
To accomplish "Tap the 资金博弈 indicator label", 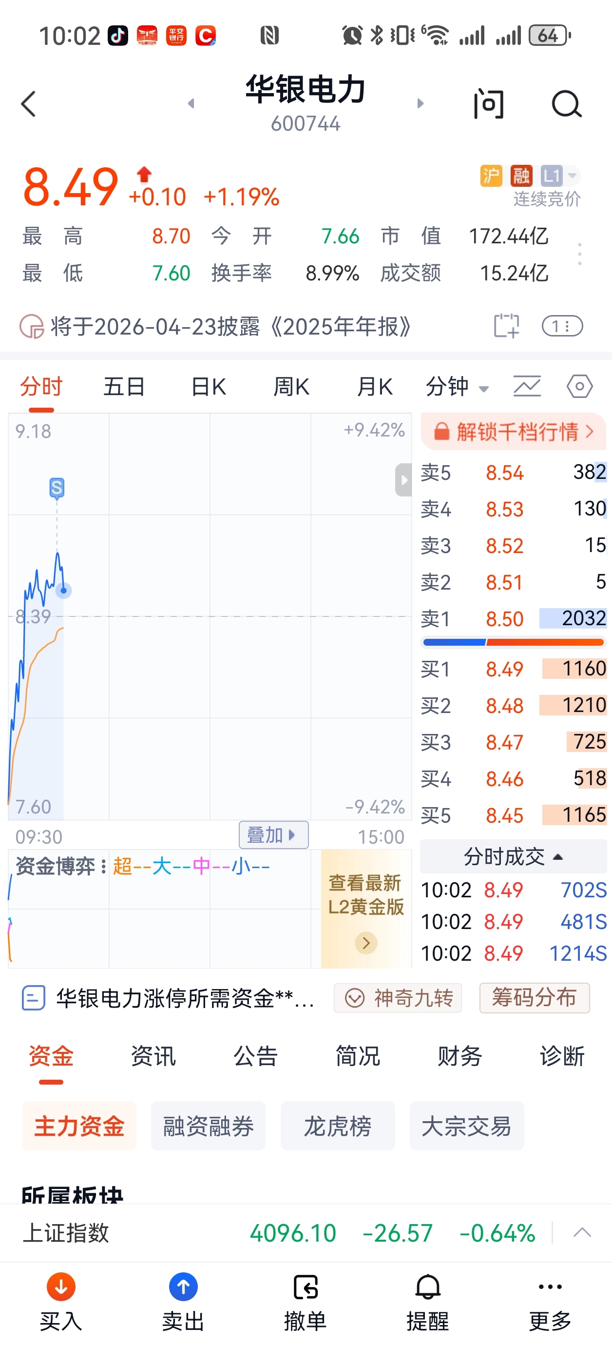I will [56, 866].
